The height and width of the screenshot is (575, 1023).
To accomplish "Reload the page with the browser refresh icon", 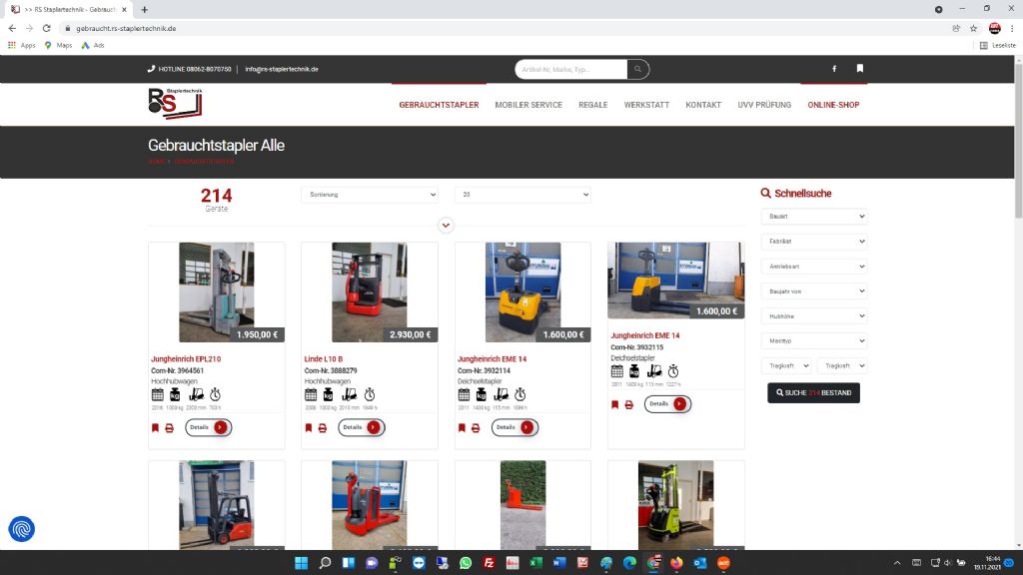I will coord(46,28).
